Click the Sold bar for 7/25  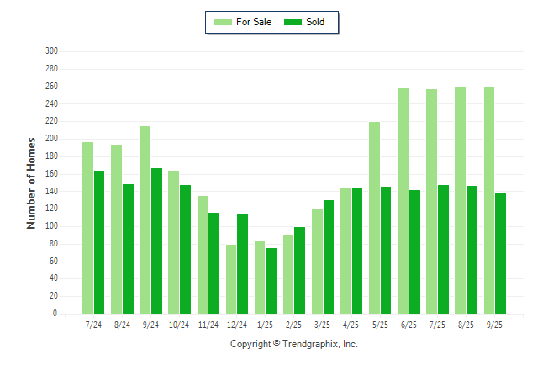pyautogui.click(x=443, y=249)
